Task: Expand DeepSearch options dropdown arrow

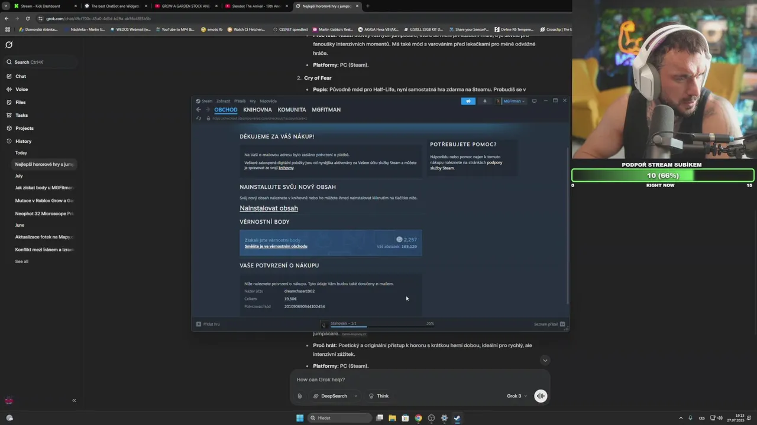Action: point(355,396)
